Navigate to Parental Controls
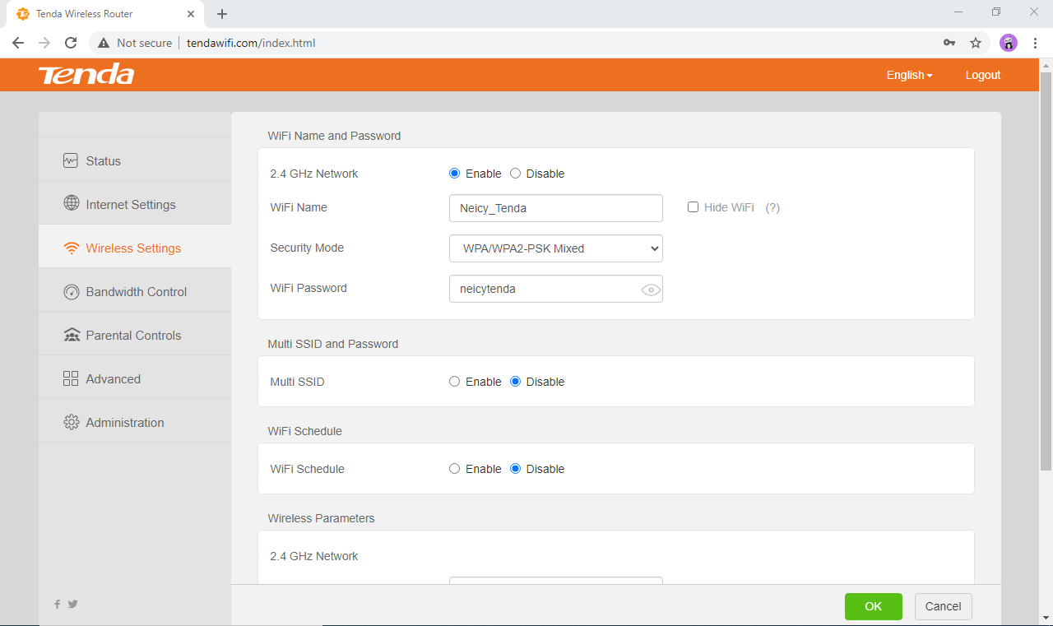1053x626 pixels. (135, 335)
